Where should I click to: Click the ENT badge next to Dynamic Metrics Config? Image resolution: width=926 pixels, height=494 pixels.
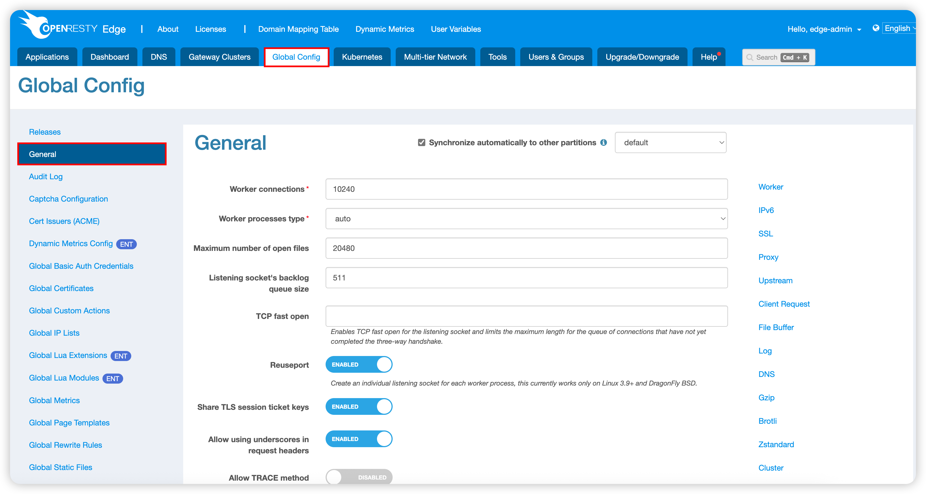(126, 244)
